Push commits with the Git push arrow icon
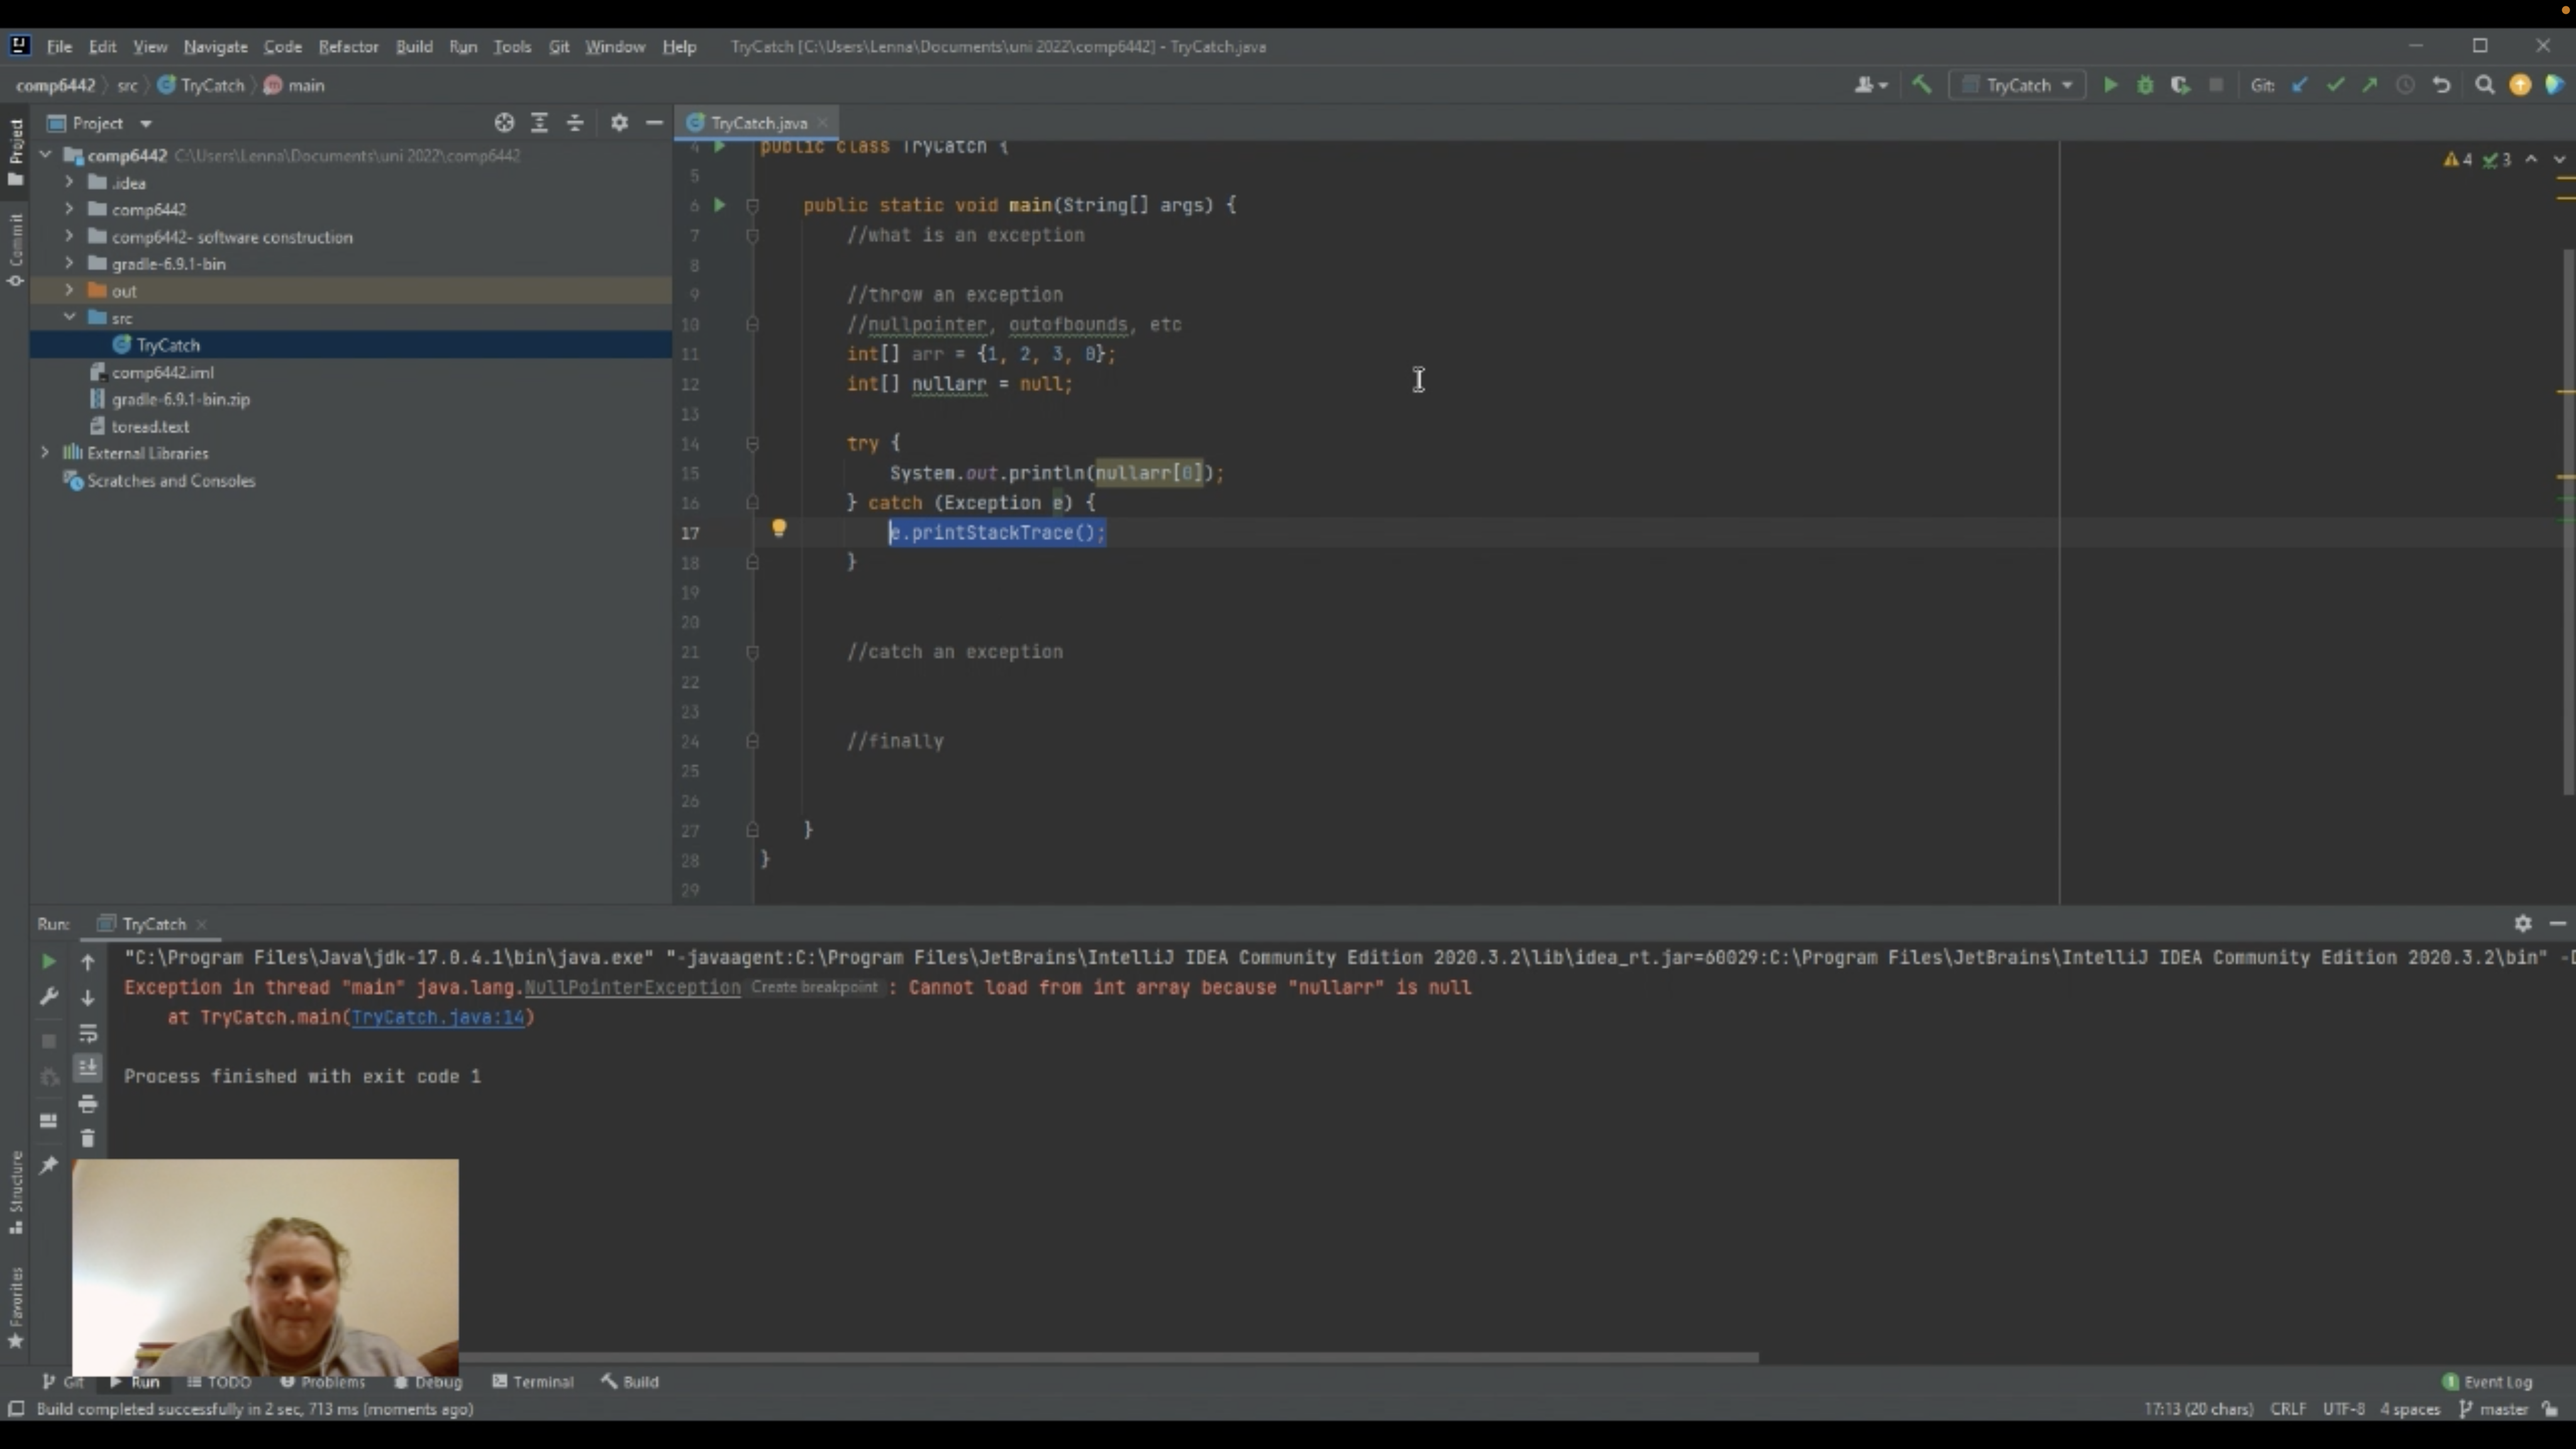The image size is (2576, 1449). click(2370, 85)
